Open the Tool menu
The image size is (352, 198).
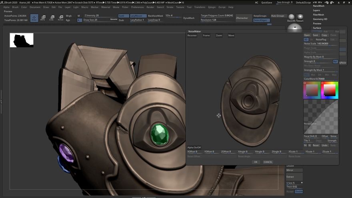pyautogui.click(x=189, y=7)
